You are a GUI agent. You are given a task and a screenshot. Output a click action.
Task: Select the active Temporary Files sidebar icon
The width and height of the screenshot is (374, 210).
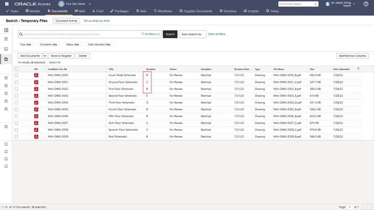click(6, 59)
